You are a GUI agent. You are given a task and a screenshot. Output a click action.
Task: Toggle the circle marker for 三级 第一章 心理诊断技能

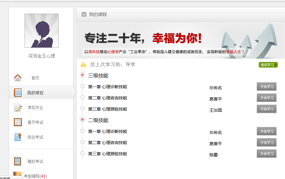pos(82,86)
